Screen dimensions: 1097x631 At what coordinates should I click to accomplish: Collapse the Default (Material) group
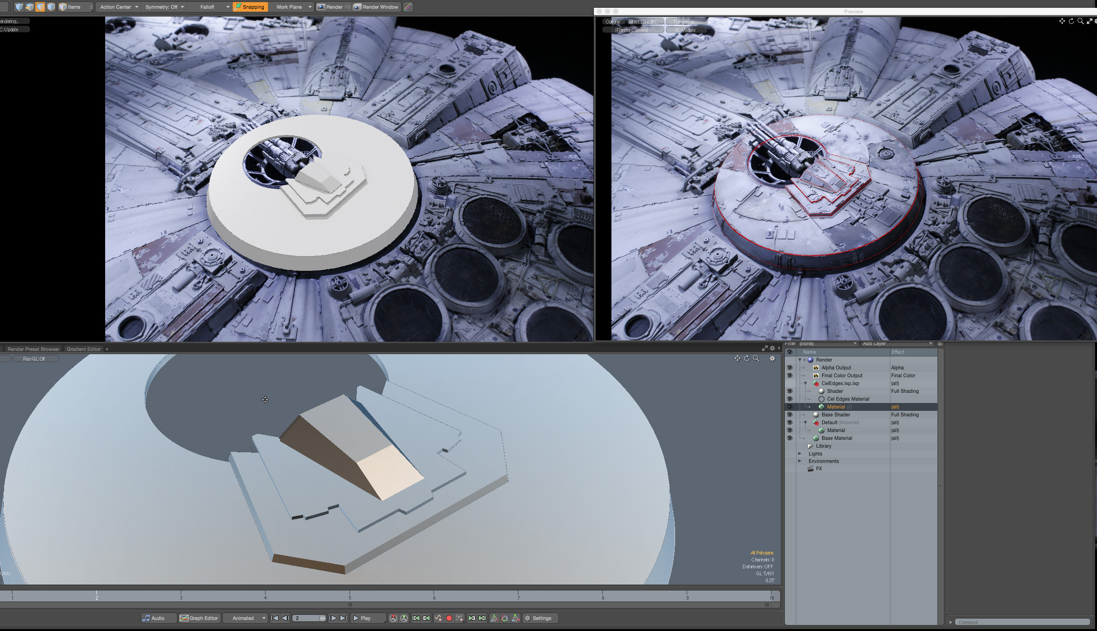(805, 422)
